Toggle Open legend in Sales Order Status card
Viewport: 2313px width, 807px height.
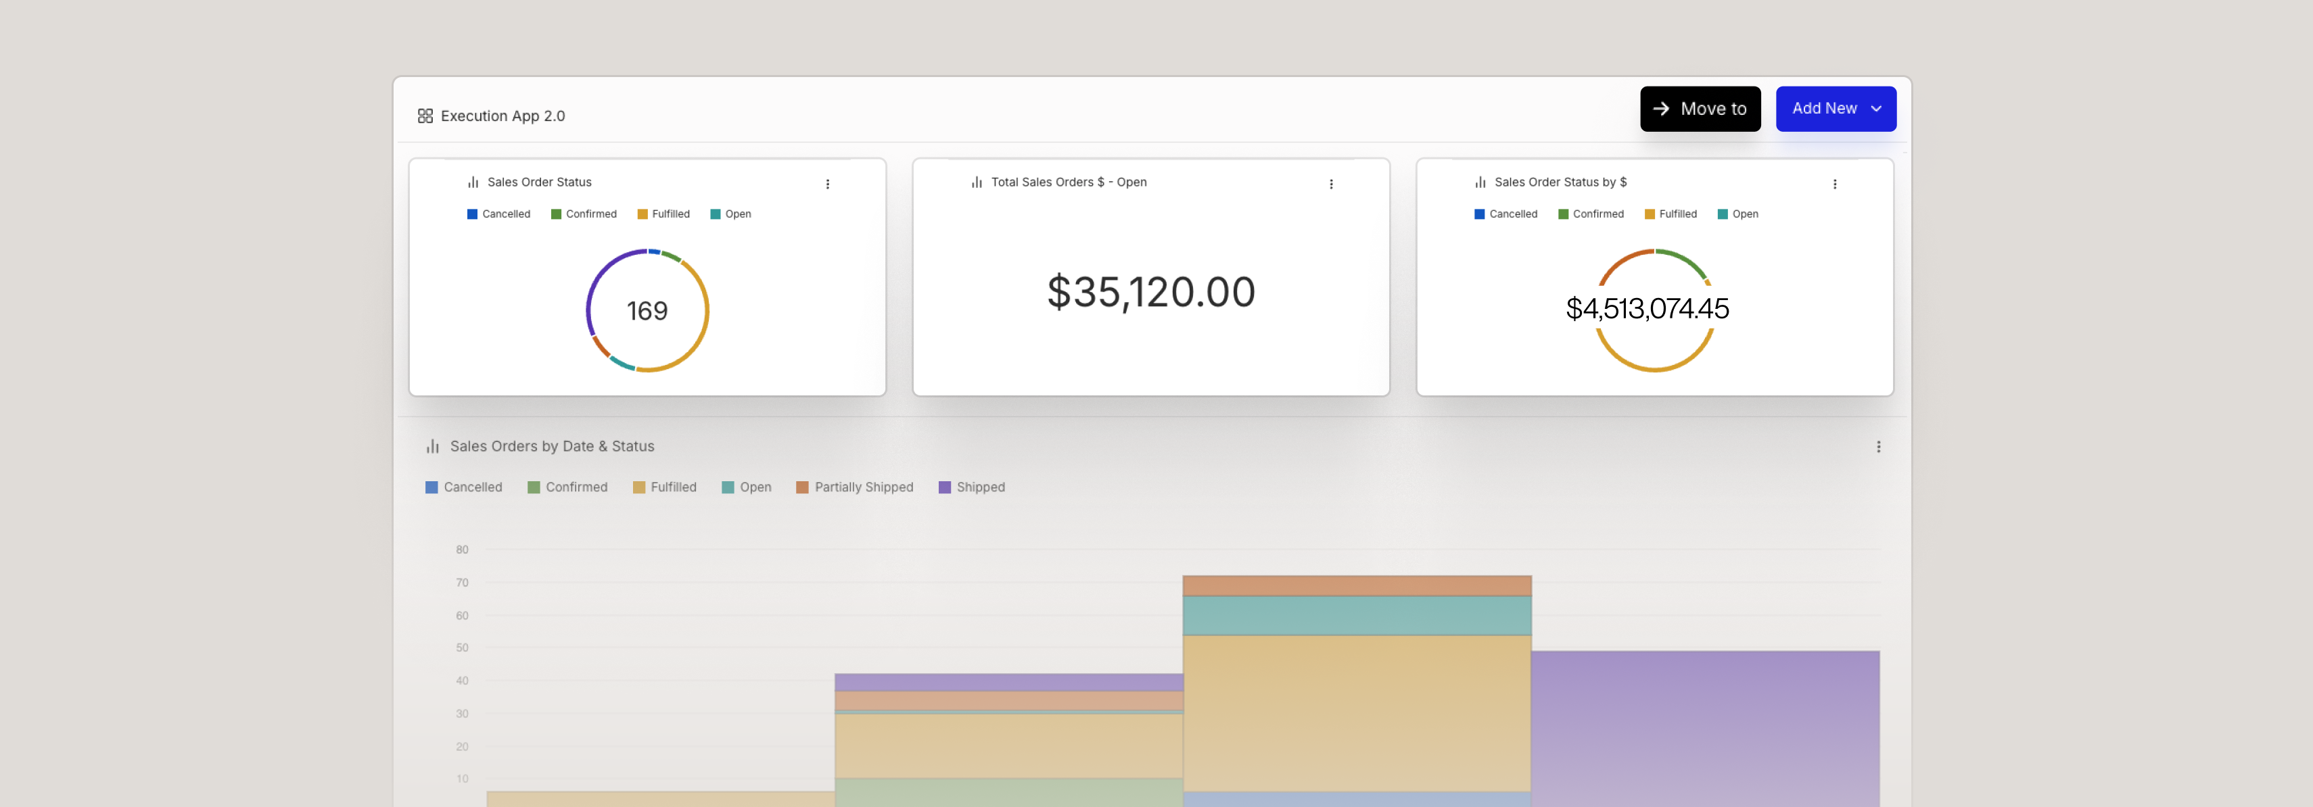tap(730, 214)
